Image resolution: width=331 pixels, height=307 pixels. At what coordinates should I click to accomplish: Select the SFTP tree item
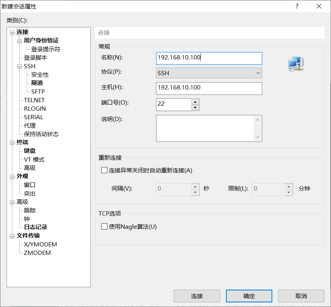click(38, 91)
